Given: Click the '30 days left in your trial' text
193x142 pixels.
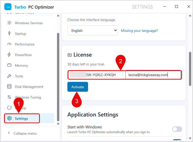Looking at the screenshot, I should (x=86, y=64).
